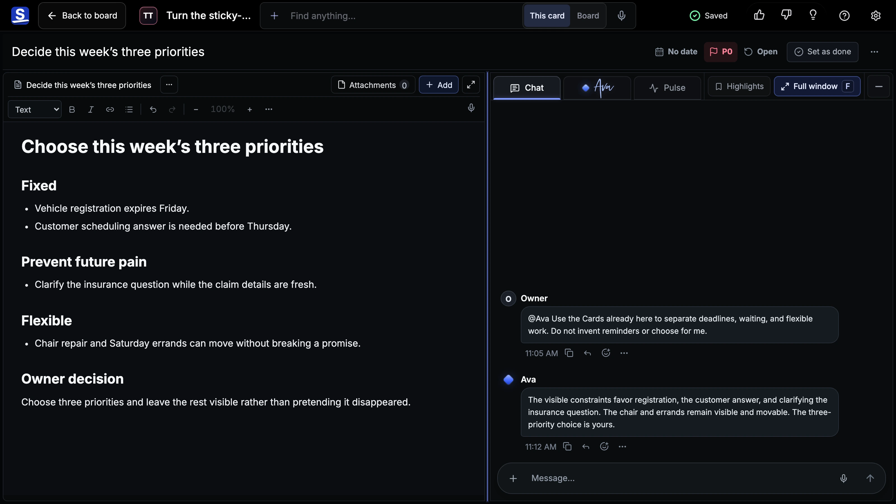The width and height of the screenshot is (896, 504).
Task: Click the document heading Choose this week's three priorities
Action: pyautogui.click(x=172, y=146)
